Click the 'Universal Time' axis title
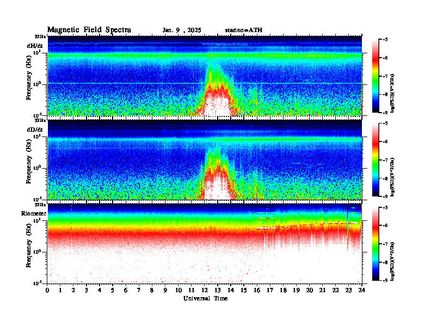 (205, 298)
